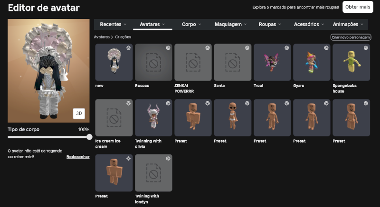Click the Obter mais button

point(358,7)
